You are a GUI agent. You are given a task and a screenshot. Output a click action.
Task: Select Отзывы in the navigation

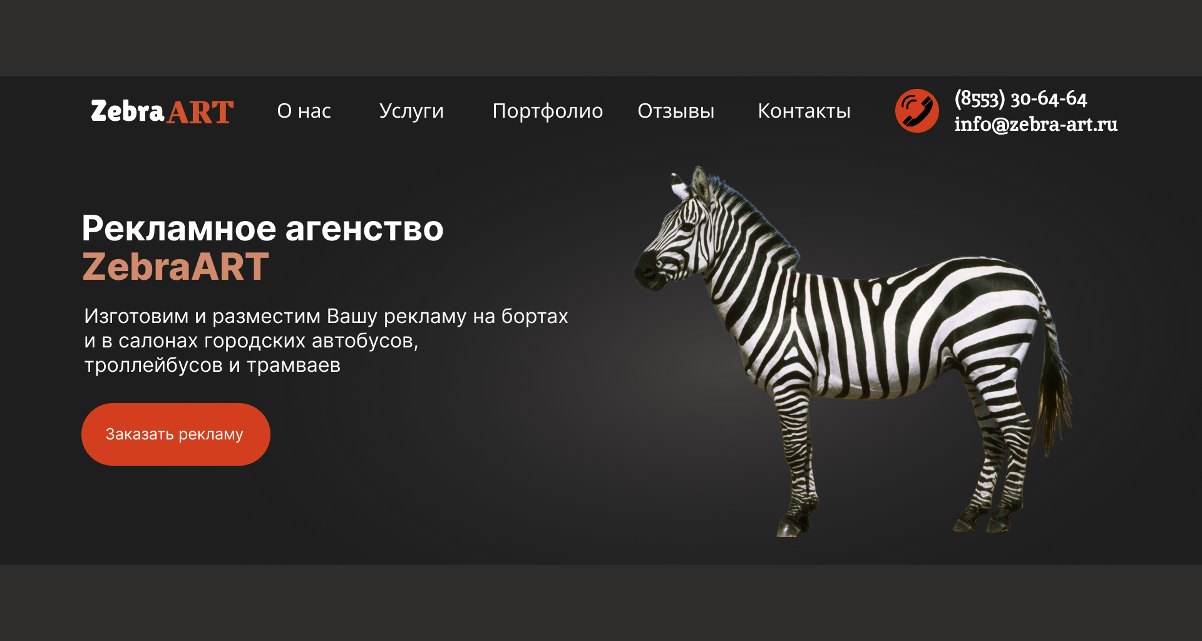coord(676,111)
